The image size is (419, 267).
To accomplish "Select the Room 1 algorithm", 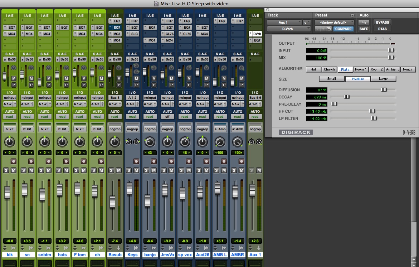I will click(360, 69).
